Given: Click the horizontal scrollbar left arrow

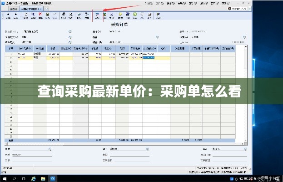Looking at the screenshot, I should tap(6, 144).
